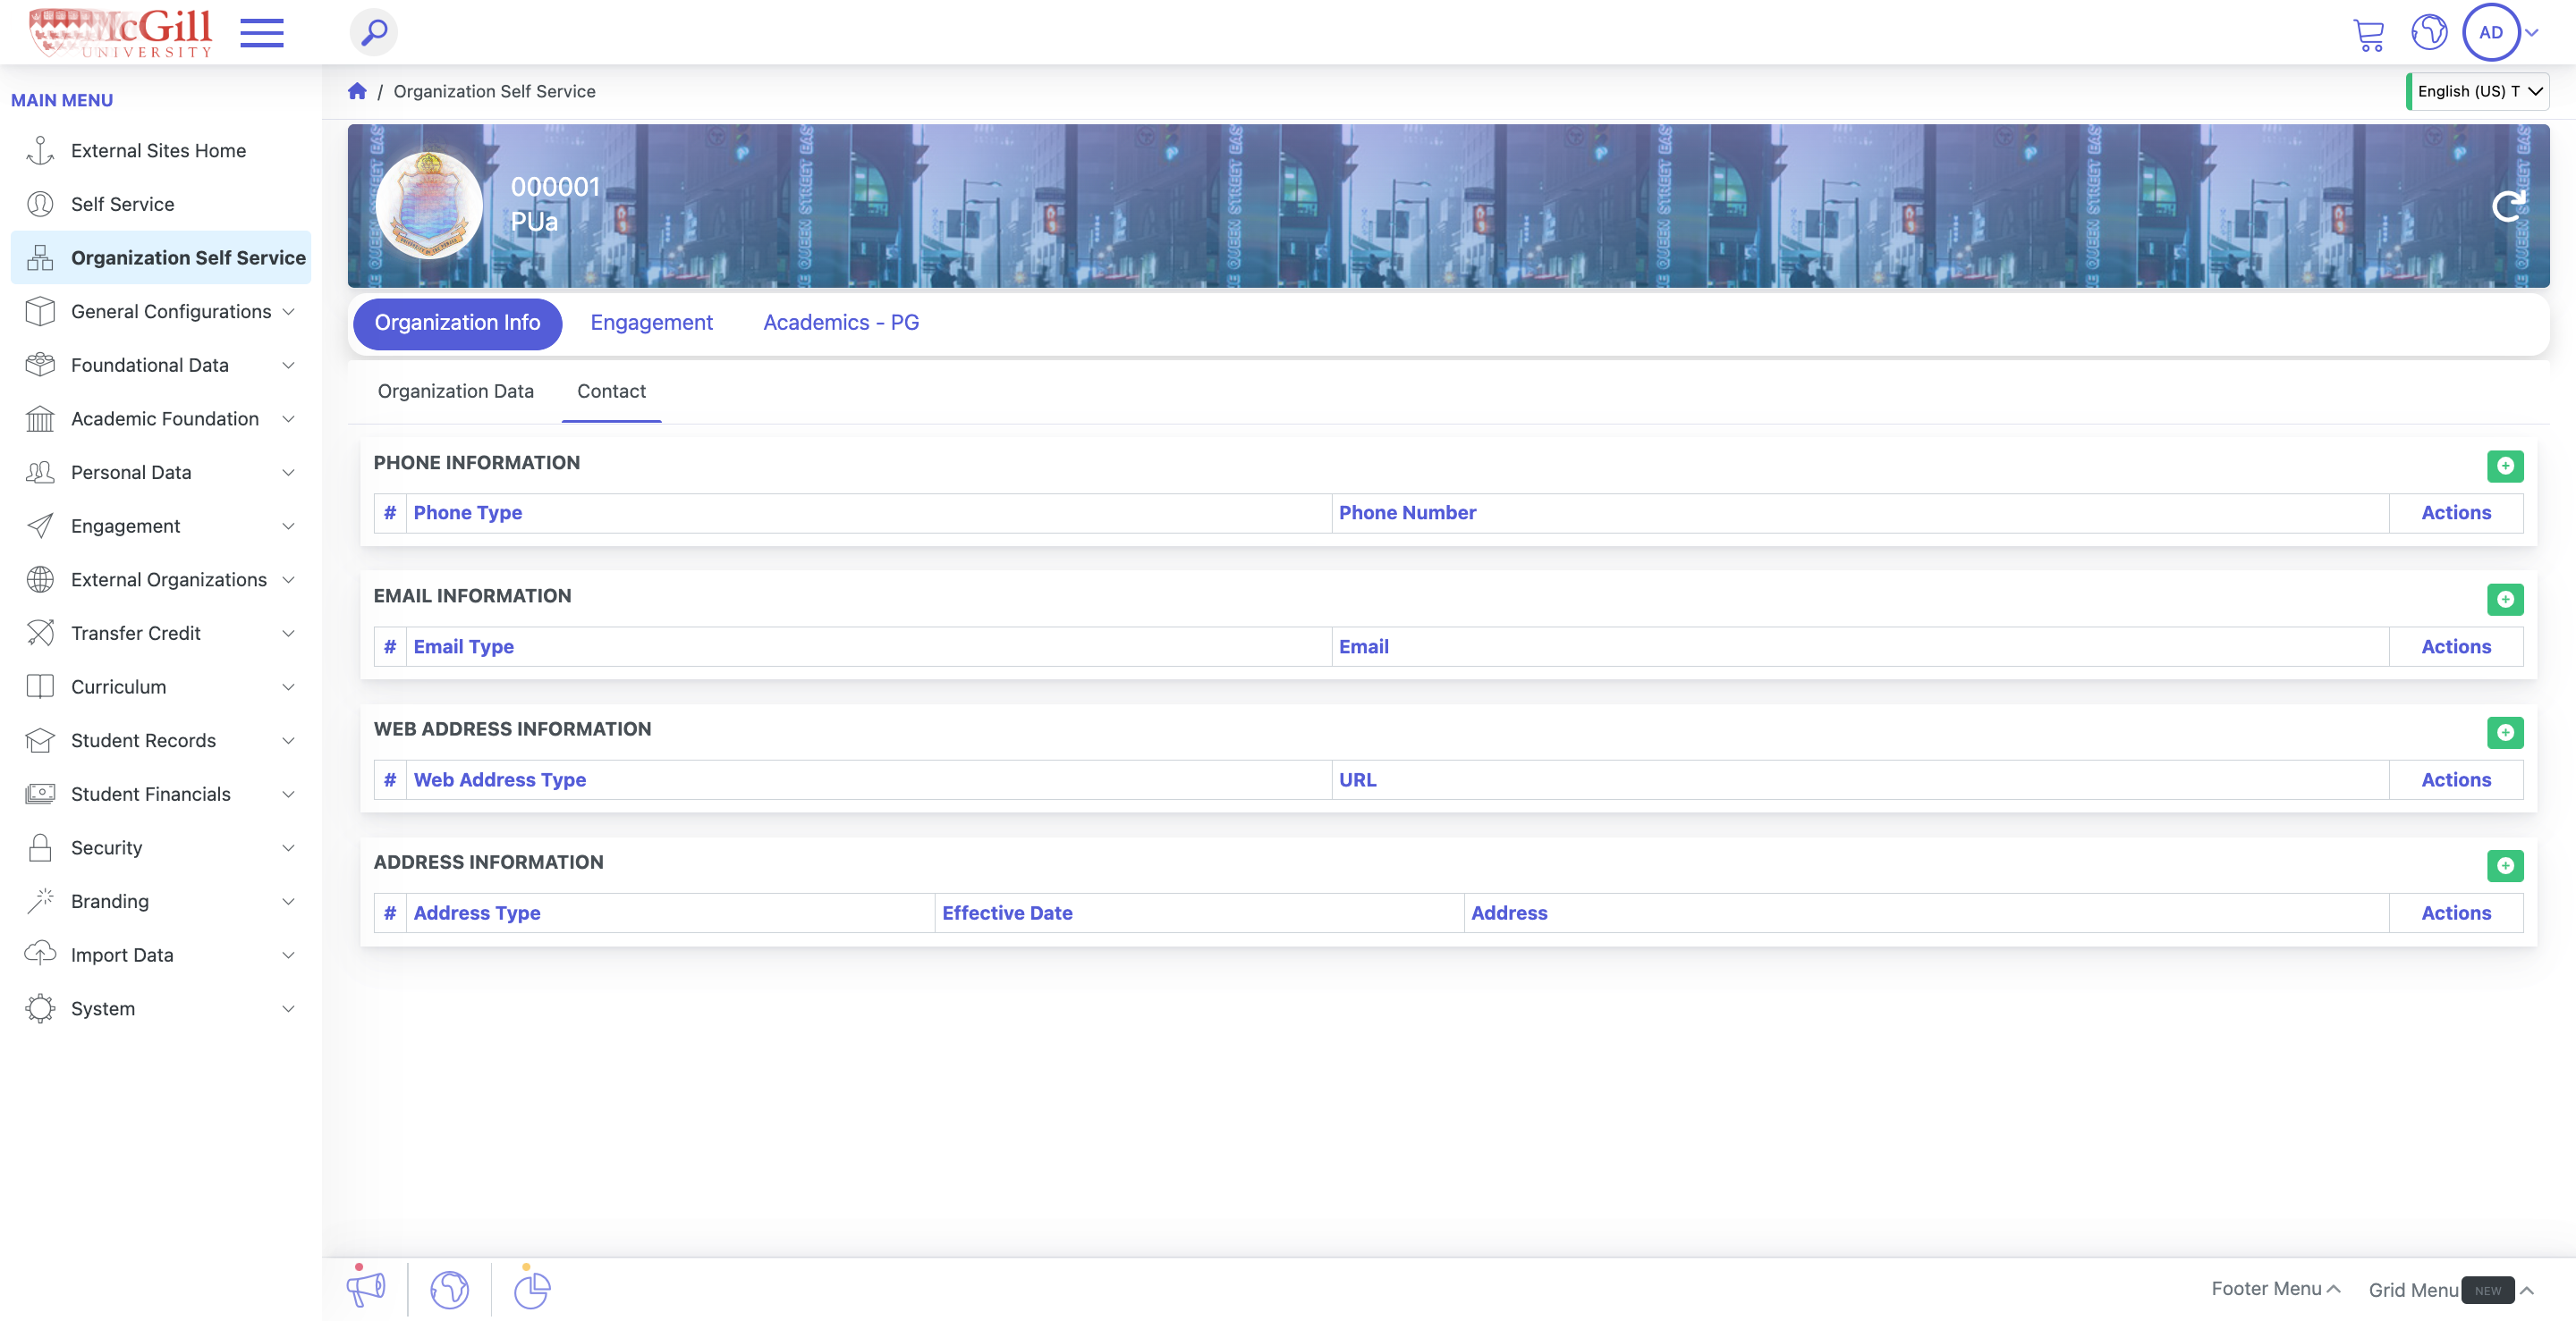The height and width of the screenshot is (1321, 2576).
Task: Expand the Engagement sidebar menu
Action: click(160, 526)
